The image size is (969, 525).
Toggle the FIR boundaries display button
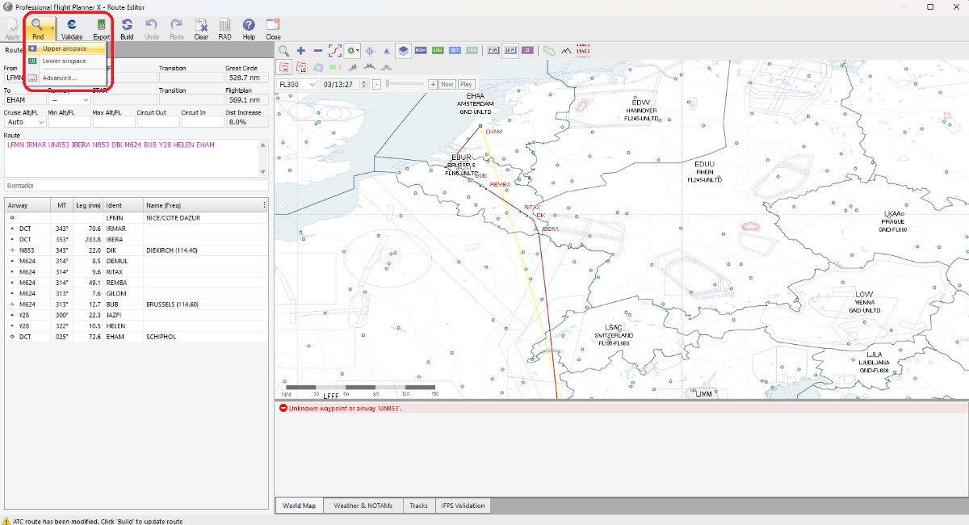493,50
